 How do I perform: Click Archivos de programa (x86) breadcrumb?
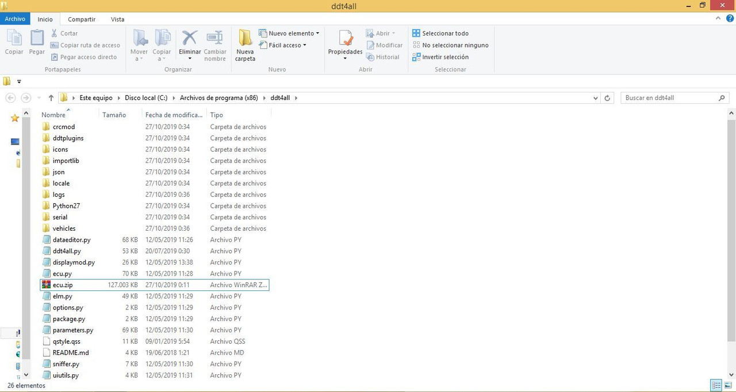218,98
